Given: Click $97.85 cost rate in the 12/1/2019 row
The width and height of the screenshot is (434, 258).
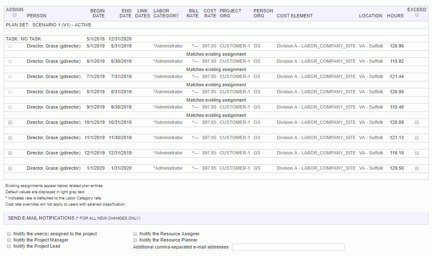Looking at the screenshot, I should (209, 153).
